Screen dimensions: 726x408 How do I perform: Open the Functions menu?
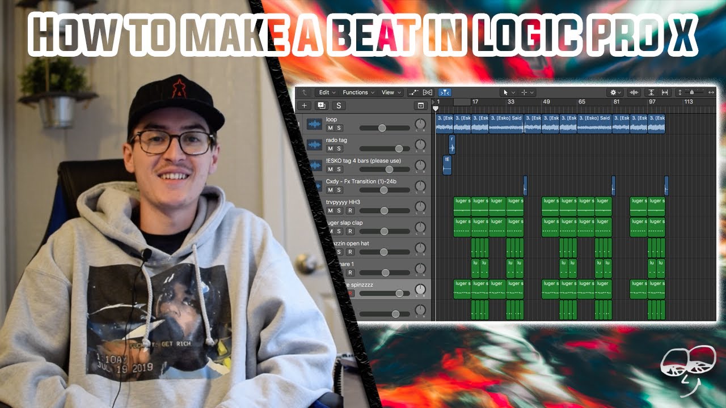(358, 92)
